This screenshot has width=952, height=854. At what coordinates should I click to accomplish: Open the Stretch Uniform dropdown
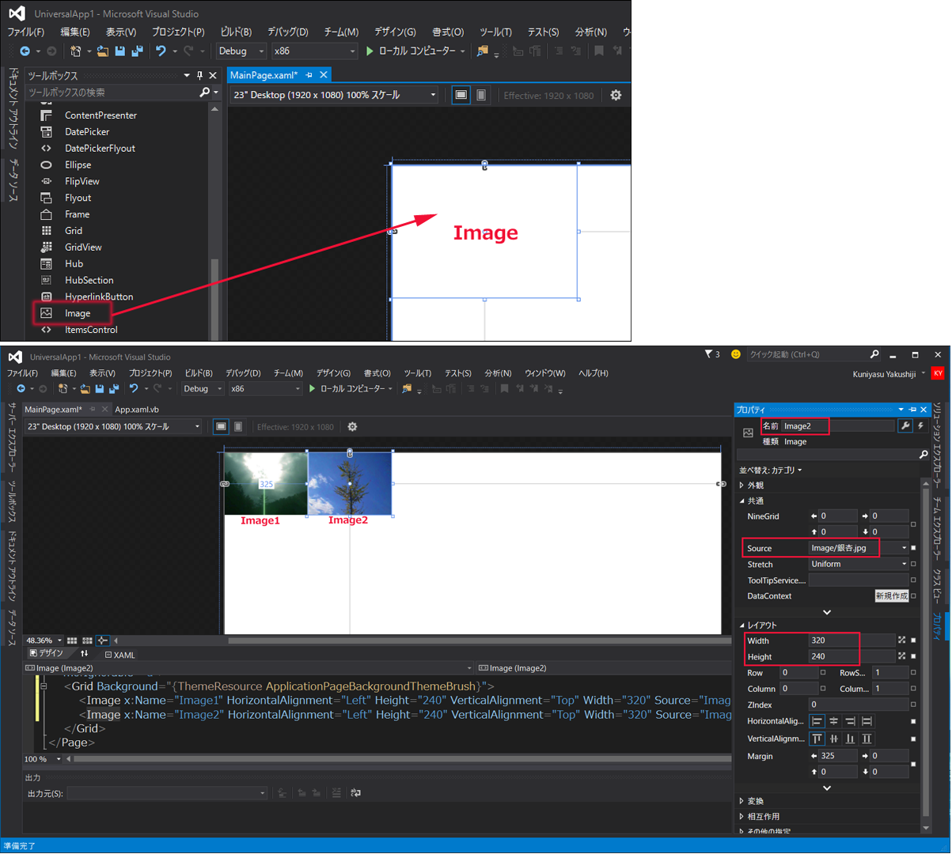pyautogui.click(x=905, y=564)
